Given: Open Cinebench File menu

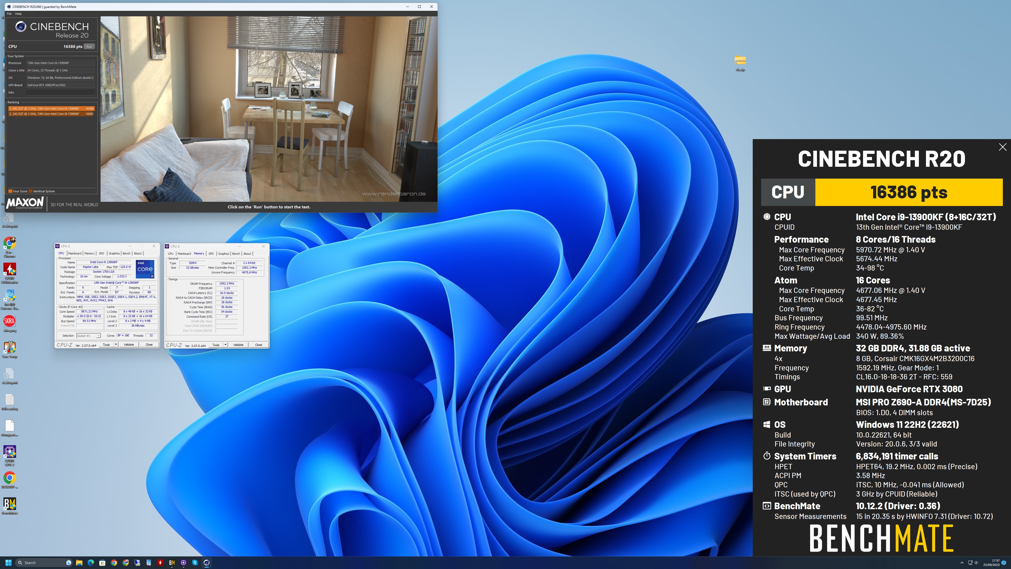Looking at the screenshot, I should coord(9,14).
